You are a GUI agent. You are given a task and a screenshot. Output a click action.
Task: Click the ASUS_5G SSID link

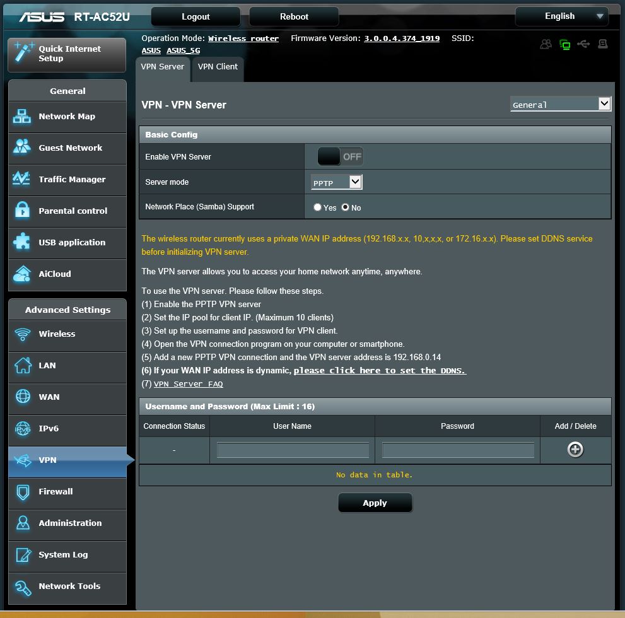click(x=184, y=50)
